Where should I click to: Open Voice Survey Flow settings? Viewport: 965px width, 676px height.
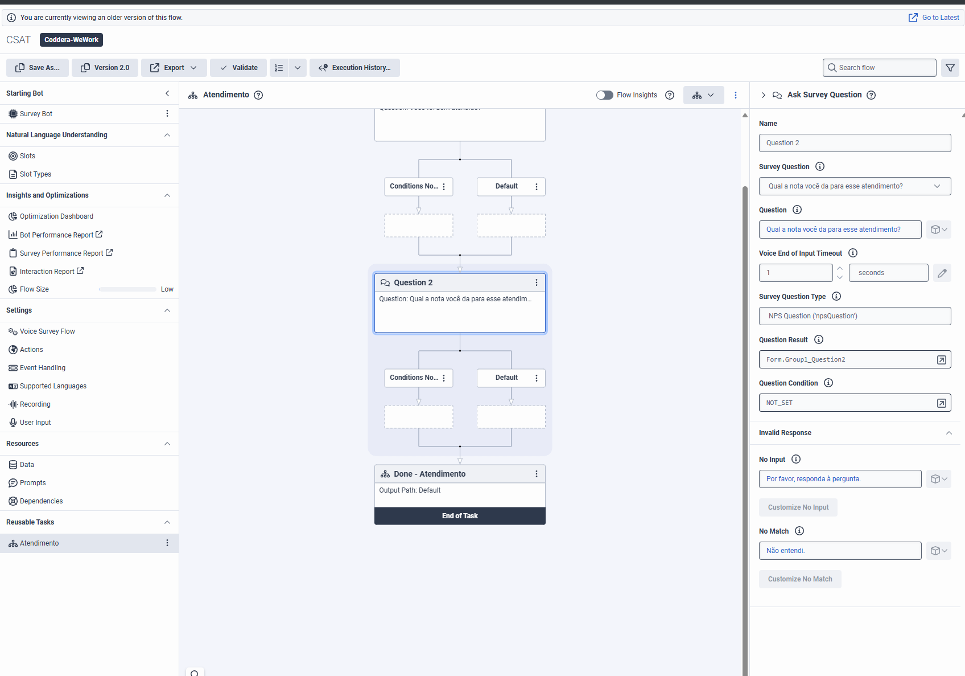47,331
